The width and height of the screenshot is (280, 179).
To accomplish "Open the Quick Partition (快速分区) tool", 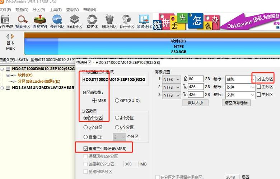I will click(x=57, y=22).
